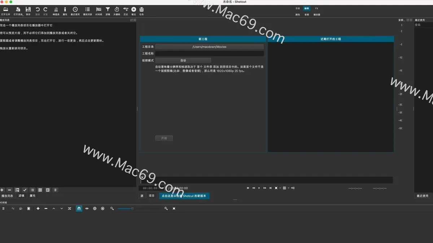Toggle timeline snapping magnet
This screenshot has width=433, height=243.
pos(79,209)
